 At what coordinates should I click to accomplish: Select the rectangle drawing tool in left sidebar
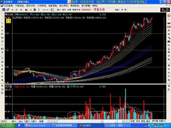pos(2,41)
